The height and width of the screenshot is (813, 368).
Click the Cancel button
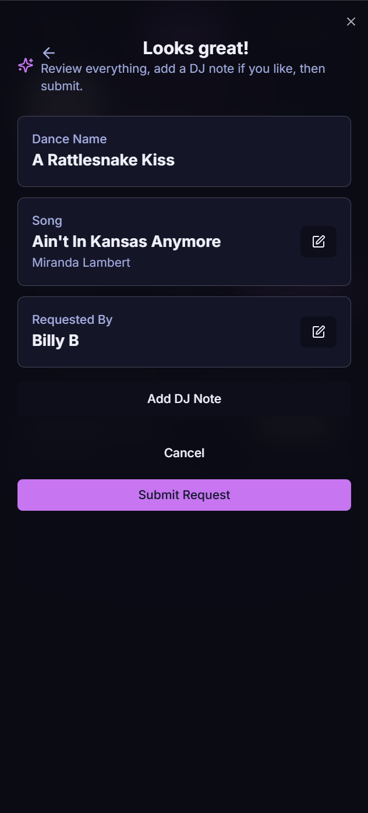click(x=184, y=453)
